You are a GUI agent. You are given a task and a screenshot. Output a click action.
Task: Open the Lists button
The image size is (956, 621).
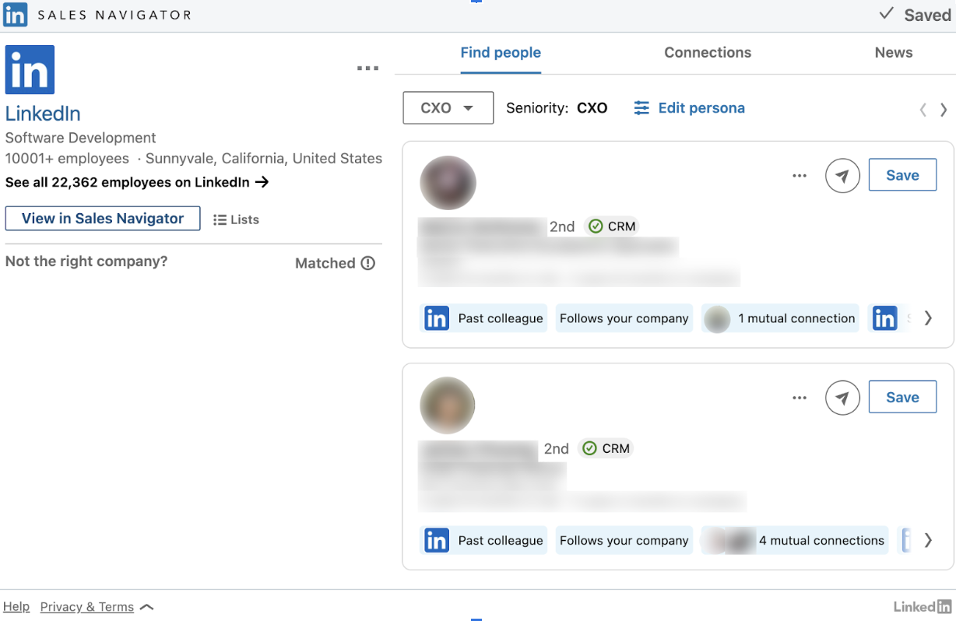[236, 219]
